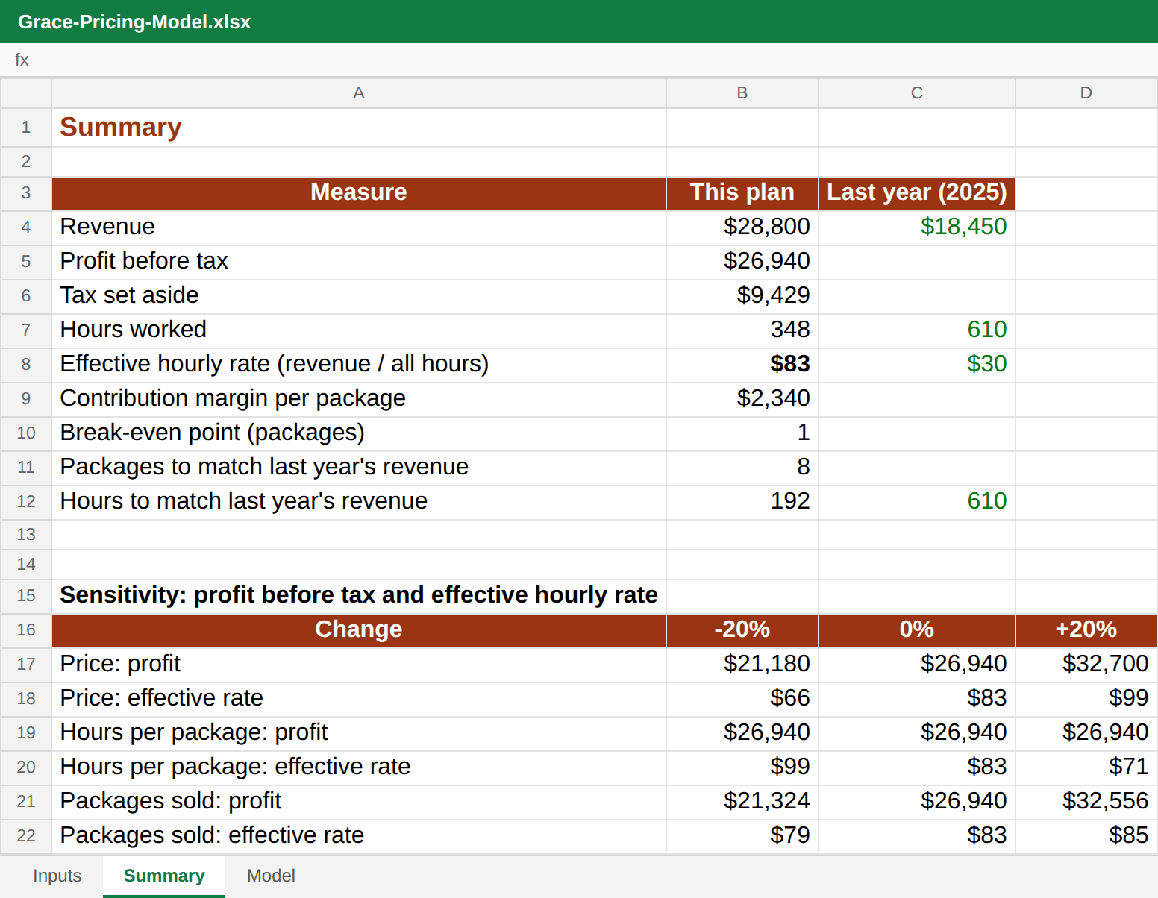
Task: Select the 192 hours cell
Action: click(x=742, y=502)
